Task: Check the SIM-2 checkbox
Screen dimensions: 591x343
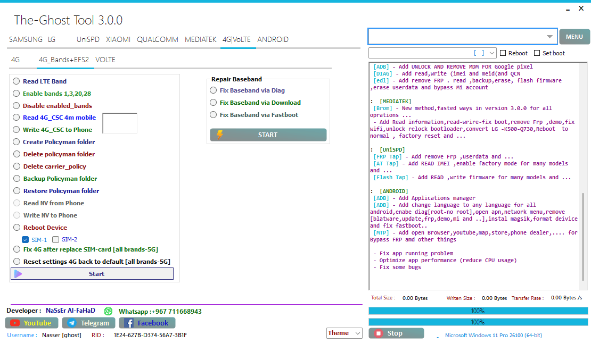Action: 56,239
